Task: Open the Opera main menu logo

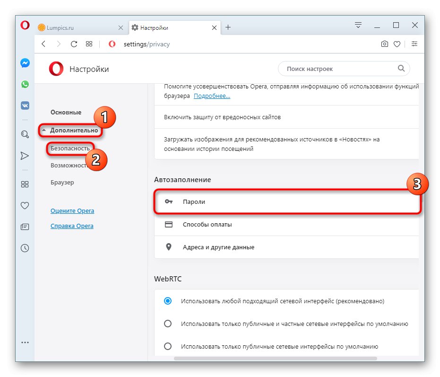Action: [25, 25]
